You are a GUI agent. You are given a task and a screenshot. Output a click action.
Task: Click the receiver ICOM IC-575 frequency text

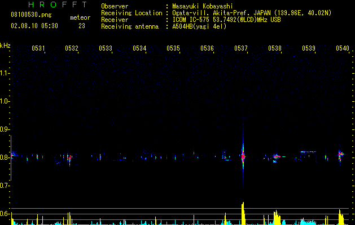pyautogui.click(x=226, y=20)
